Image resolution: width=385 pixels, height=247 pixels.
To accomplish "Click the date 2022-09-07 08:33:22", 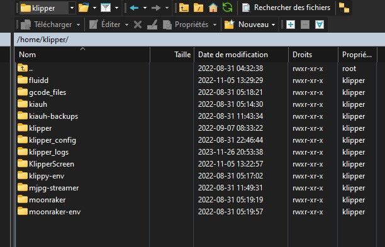I will click(x=230, y=128).
